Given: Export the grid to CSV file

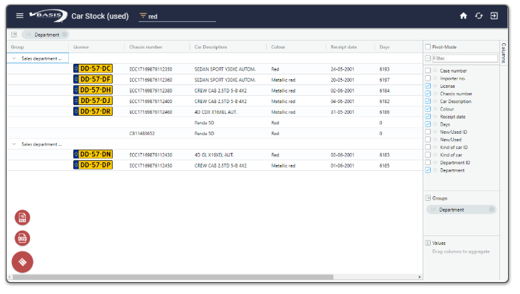Looking at the screenshot, I should [23, 238].
